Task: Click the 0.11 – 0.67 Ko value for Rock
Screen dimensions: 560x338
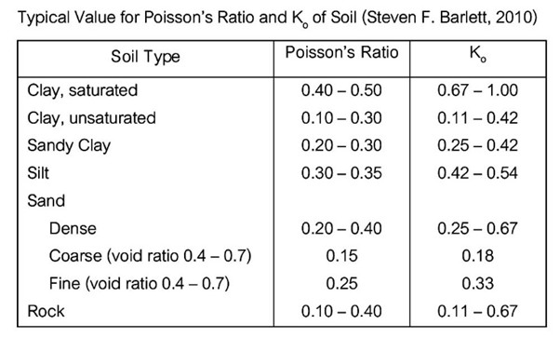Action: tap(478, 311)
